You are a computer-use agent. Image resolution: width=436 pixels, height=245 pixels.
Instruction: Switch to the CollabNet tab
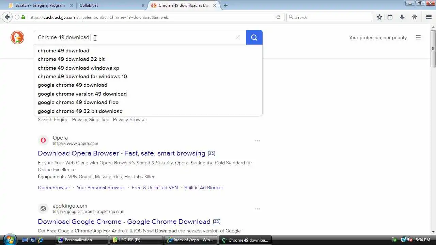click(x=111, y=5)
